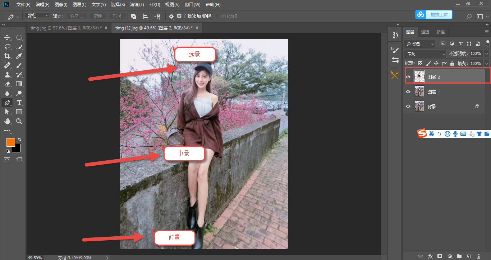This screenshot has width=491, height=260.
Task: Choose the Crop tool
Action: [x=7, y=56]
